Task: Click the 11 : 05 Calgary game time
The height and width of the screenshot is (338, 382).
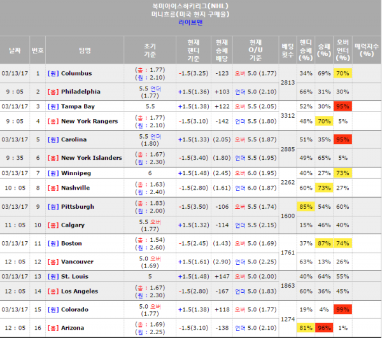Action: point(15,225)
